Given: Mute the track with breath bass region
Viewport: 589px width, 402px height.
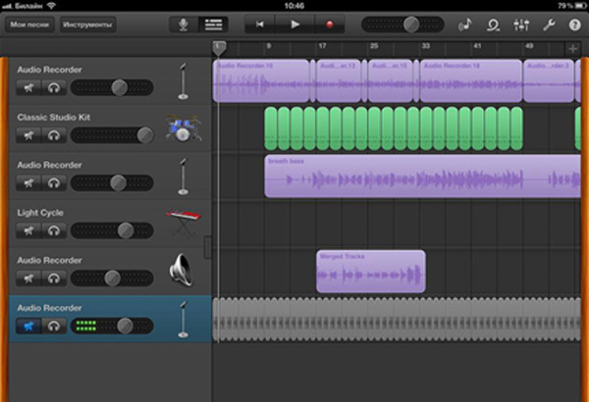Looking at the screenshot, I should (28, 183).
